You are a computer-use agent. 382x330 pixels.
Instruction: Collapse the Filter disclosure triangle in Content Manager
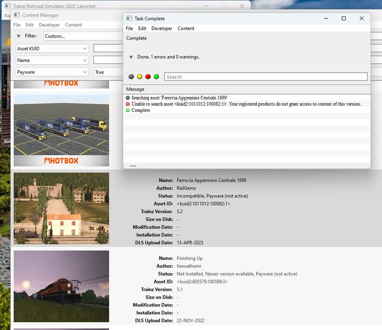(x=19, y=36)
